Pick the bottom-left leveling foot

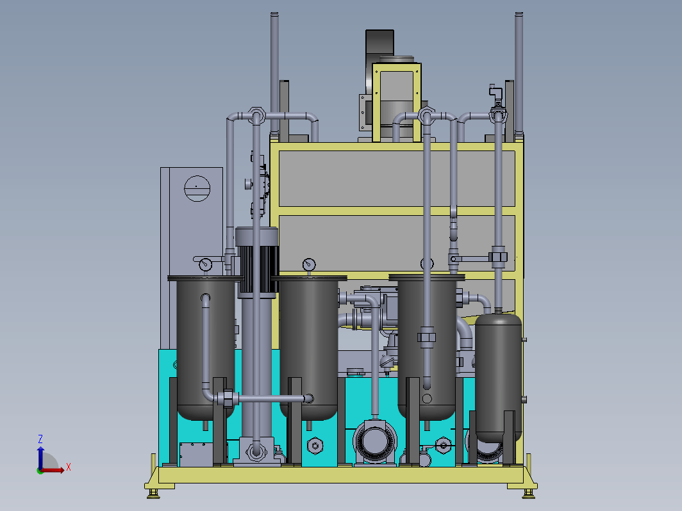pyautogui.click(x=153, y=493)
